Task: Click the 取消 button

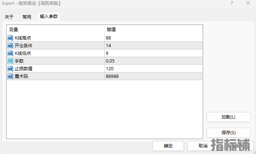Action: (x=203, y=146)
